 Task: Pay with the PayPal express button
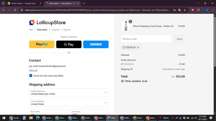pyautogui.click(x=42, y=44)
